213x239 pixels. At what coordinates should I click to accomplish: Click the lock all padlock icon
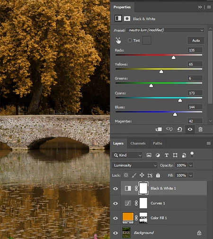158,175
